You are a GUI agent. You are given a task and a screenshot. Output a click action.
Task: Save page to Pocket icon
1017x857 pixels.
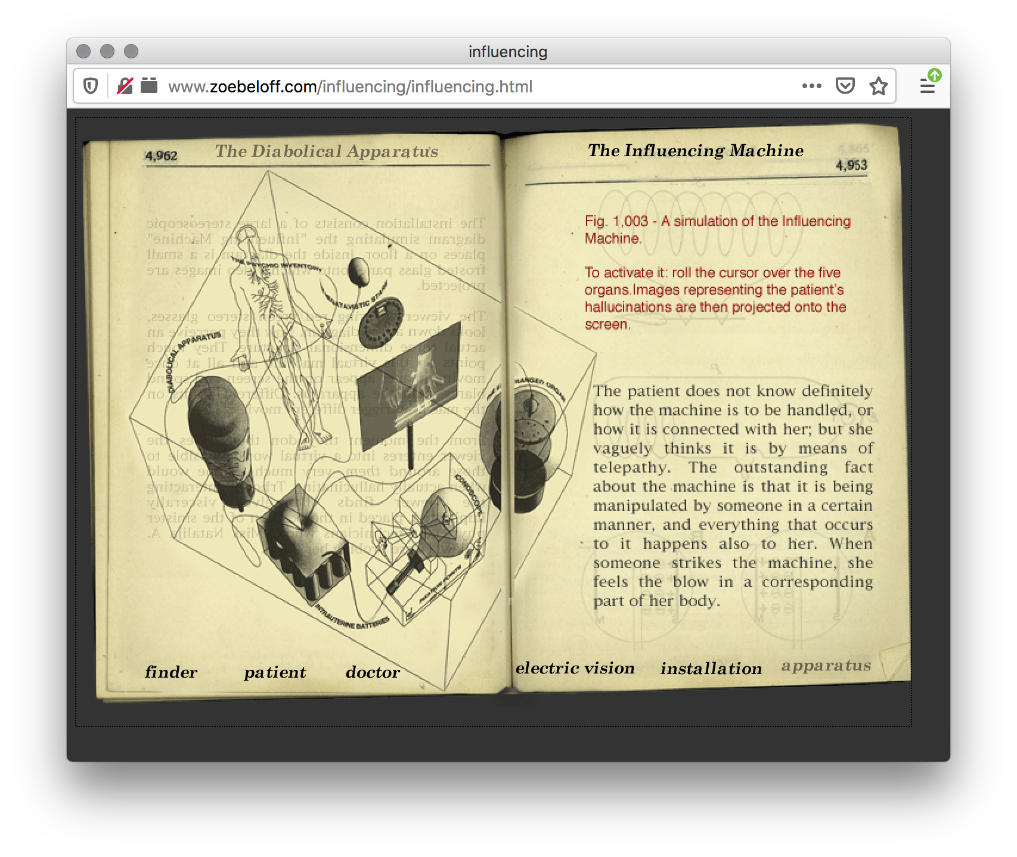[845, 86]
